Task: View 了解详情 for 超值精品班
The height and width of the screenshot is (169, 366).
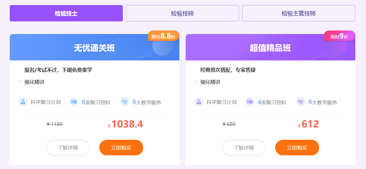Action: [x=244, y=148]
